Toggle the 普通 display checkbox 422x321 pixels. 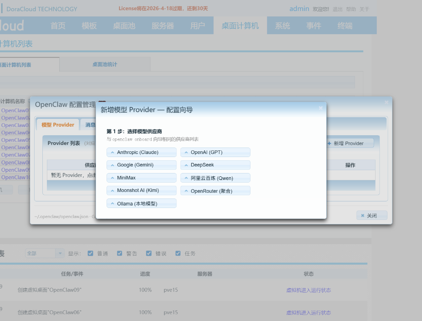click(x=90, y=253)
